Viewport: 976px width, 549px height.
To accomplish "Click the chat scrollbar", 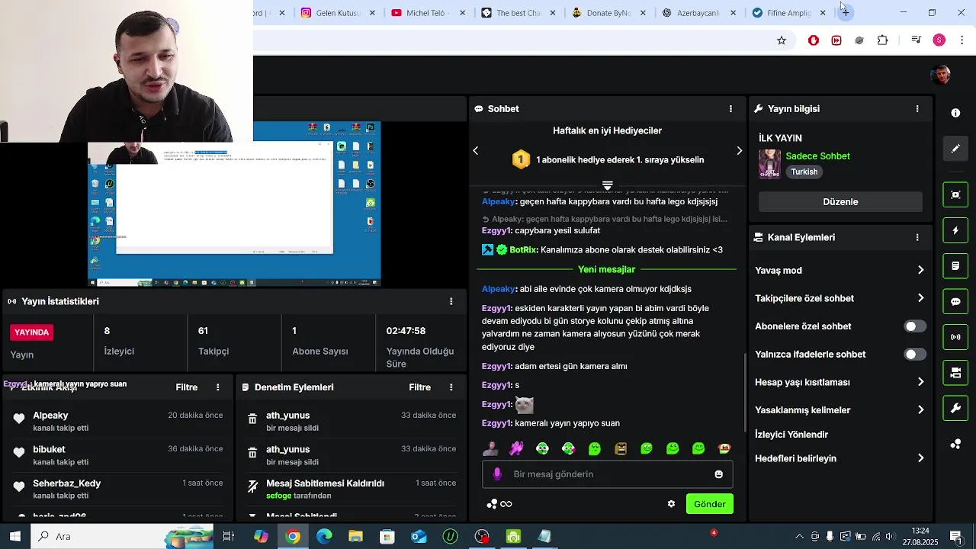I will point(745,393).
